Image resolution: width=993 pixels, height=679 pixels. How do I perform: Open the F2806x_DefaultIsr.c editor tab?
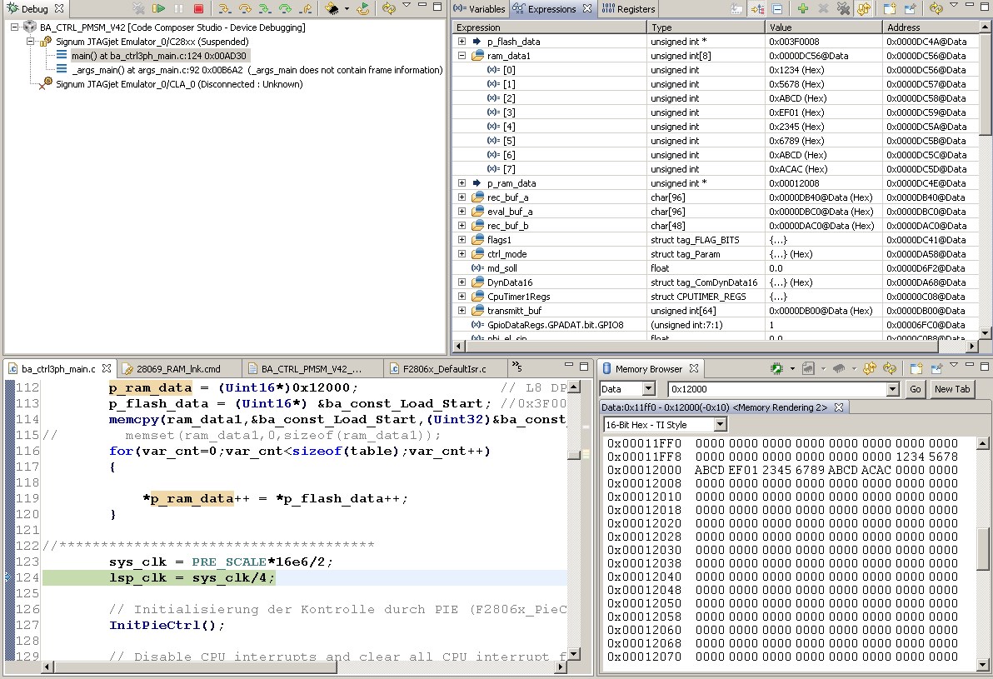[x=444, y=368]
